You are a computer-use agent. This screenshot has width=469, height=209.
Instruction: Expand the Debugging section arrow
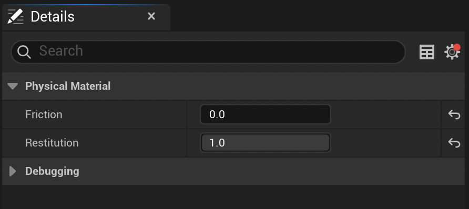(13, 171)
